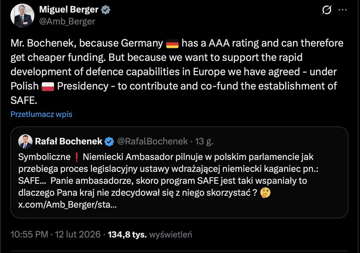The image size is (360, 253).
Task: Open the @Amb_Berger handle link
Action: point(67,22)
